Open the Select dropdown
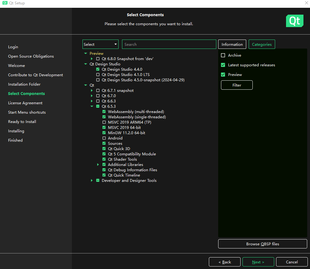The height and width of the screenshot is (269, 310). click(101, 44)
